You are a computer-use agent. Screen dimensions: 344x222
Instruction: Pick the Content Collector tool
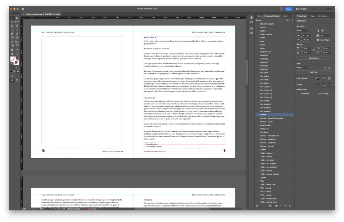(12, 26)
